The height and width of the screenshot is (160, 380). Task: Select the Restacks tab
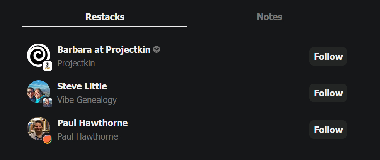click(105, 17)
